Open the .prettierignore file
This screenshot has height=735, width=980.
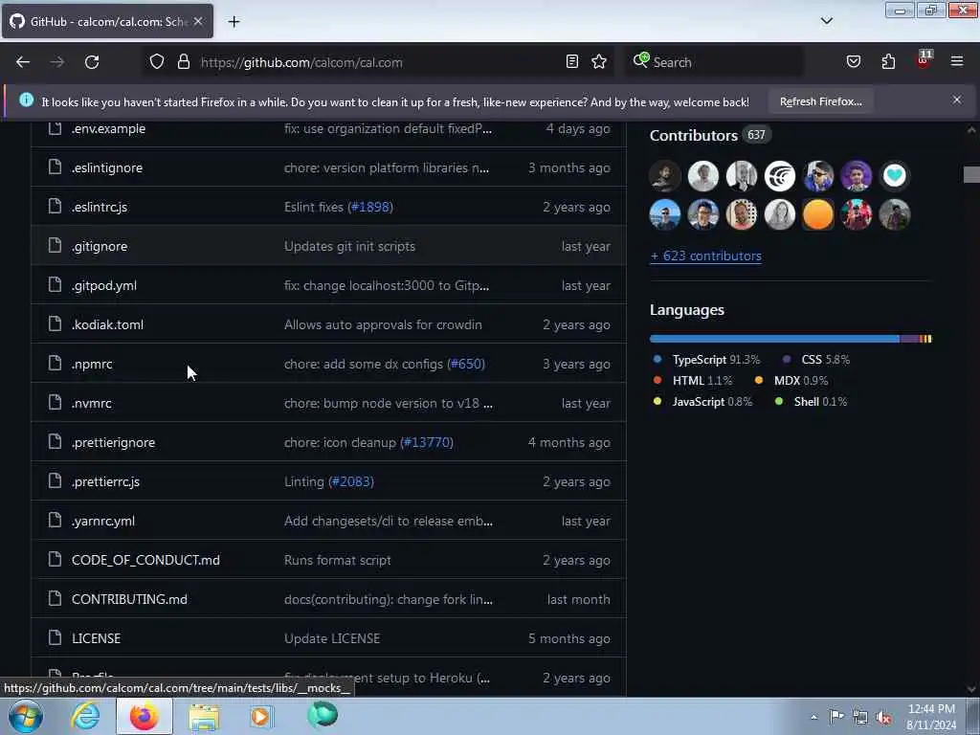click(113, 442)
